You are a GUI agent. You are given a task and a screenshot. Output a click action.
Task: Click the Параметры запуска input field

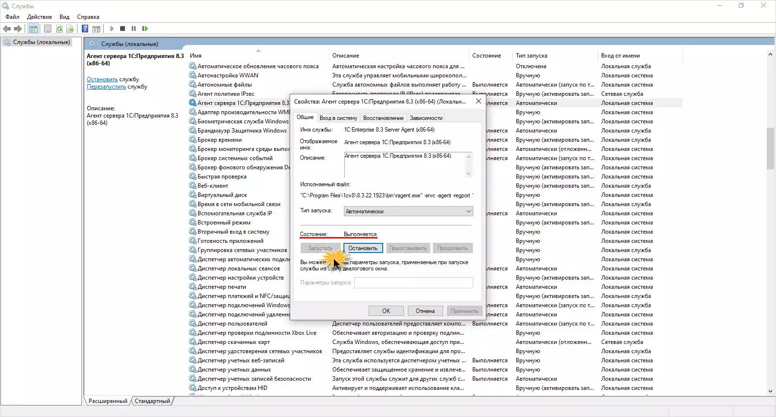(x=414, y=283)
